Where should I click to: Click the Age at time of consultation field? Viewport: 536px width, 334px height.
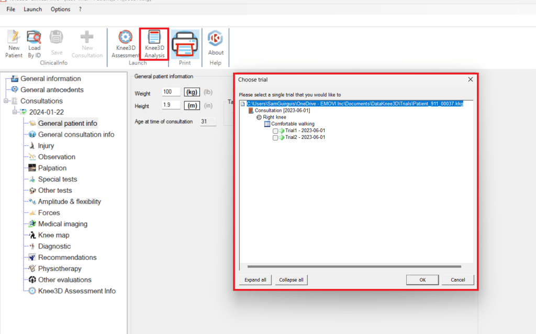point(208,122)
